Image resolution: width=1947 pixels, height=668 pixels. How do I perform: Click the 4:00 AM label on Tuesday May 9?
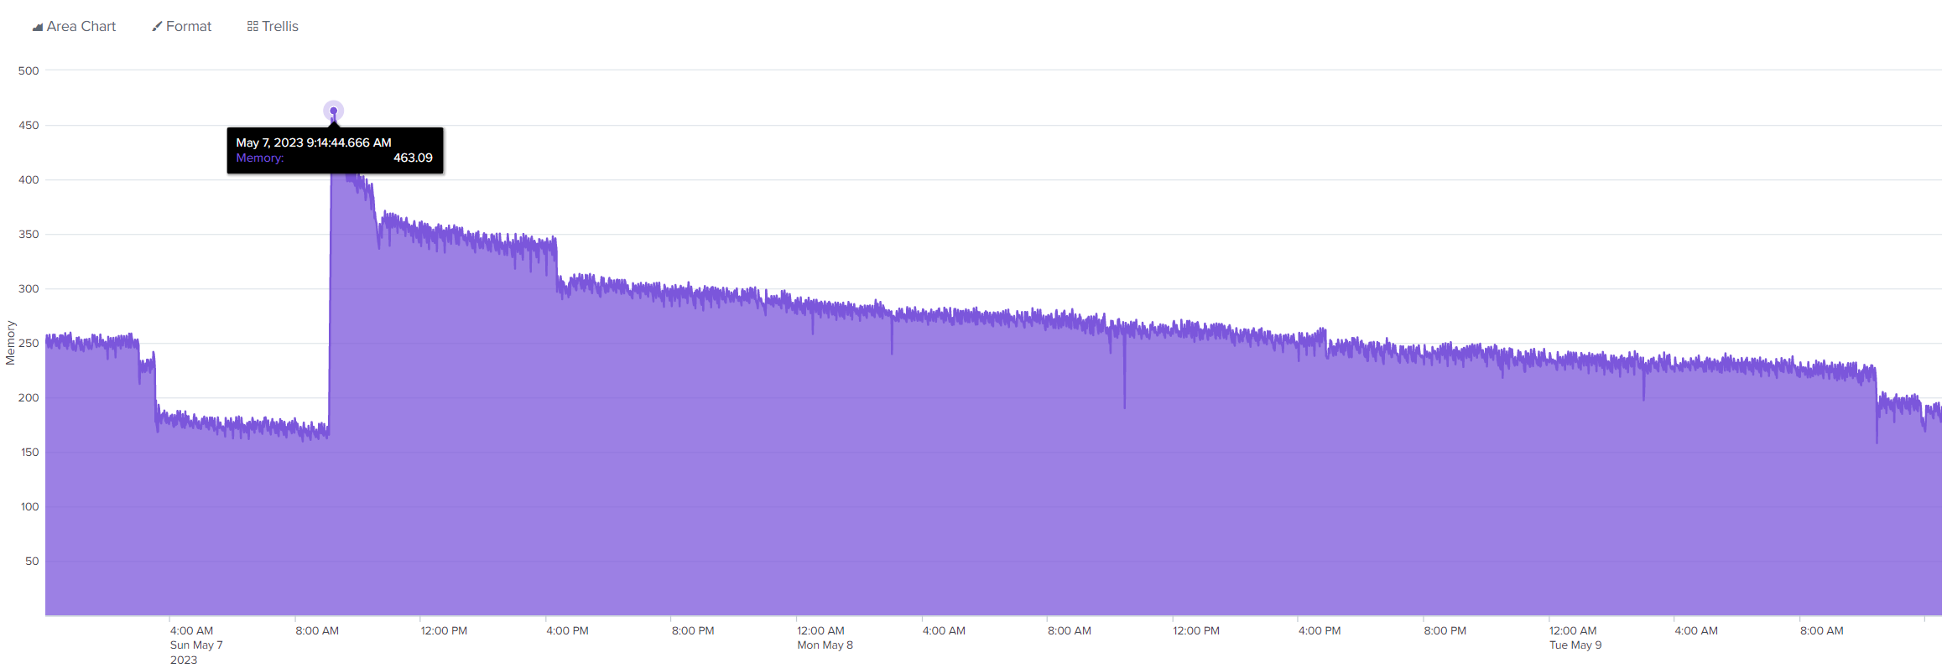coord(1696,631)
